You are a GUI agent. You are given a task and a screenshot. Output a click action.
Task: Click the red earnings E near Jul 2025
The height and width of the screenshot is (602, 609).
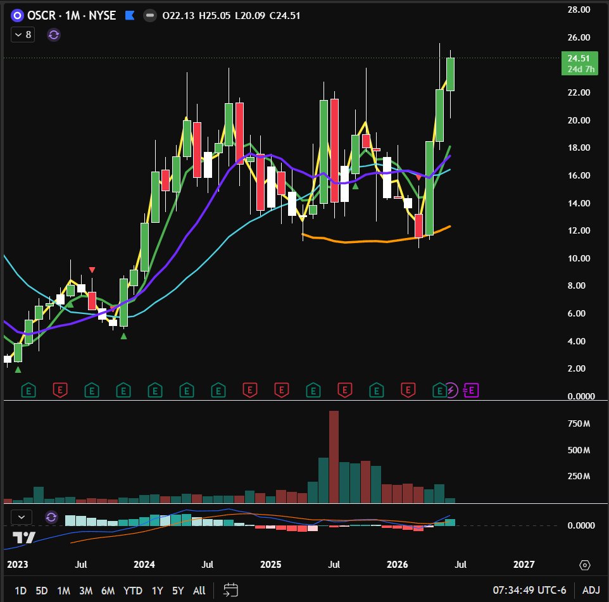(345, 391)
